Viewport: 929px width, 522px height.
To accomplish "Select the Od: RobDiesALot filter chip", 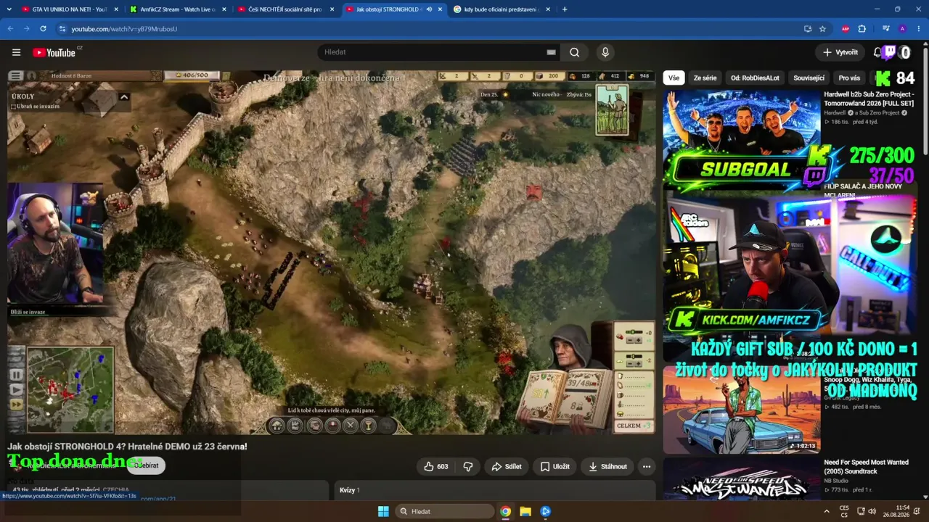I will (755, 78).
